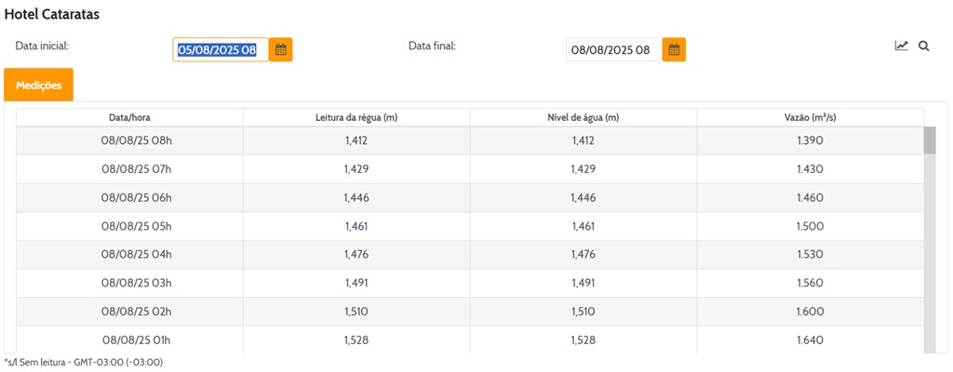
Task: Show the line chart view
Action: coord(901,46)
